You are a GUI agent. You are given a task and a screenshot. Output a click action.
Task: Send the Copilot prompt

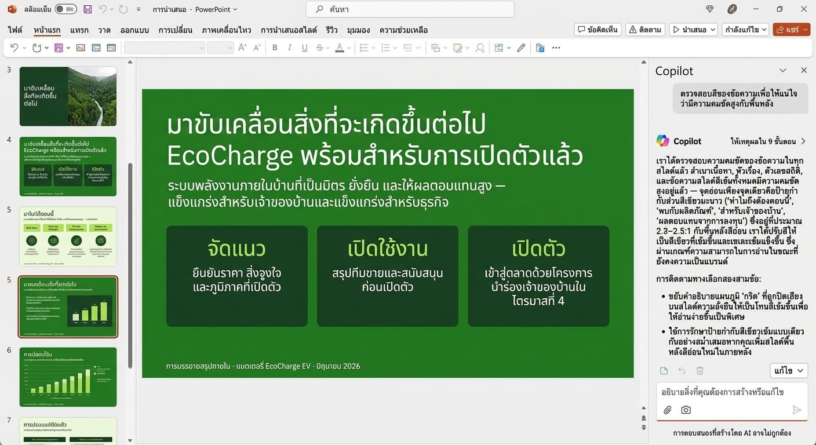tap(797, 410)
